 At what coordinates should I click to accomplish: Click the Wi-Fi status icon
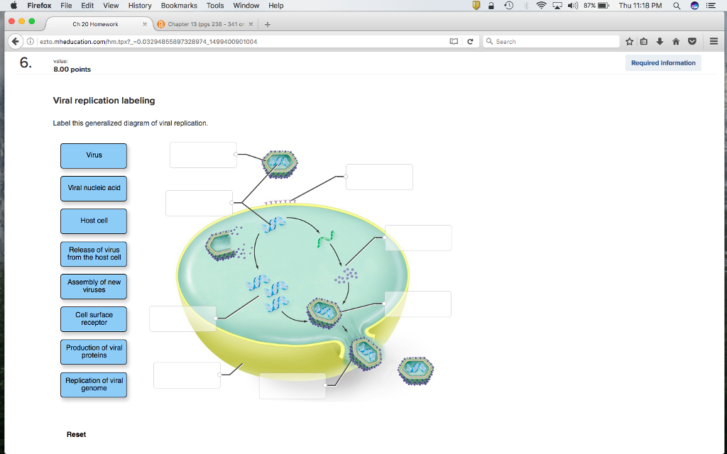(x=540, y=6)
